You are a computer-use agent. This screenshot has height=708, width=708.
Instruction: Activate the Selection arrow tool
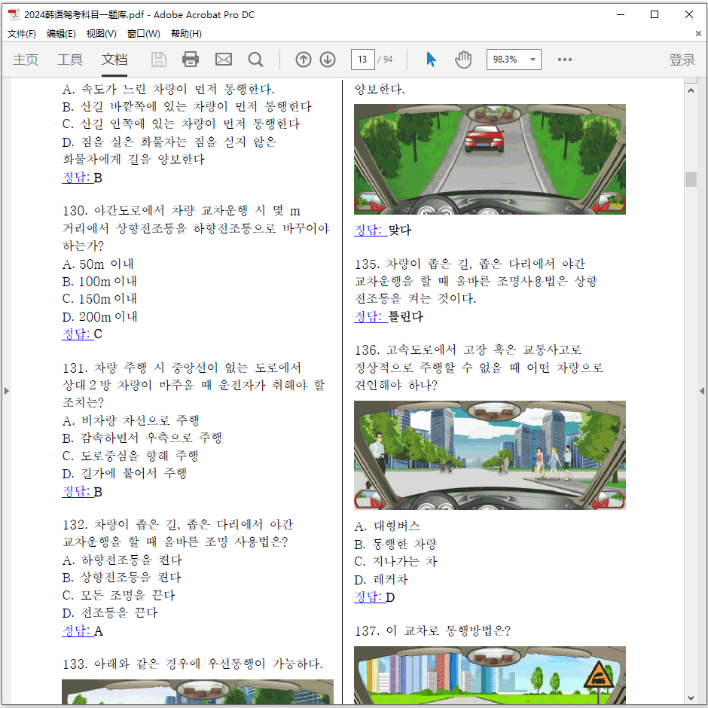click(x=431, y=60)
